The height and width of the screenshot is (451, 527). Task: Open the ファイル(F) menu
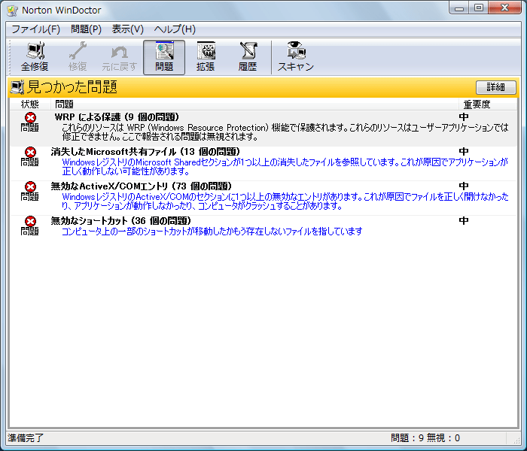(x=35, y=29)
